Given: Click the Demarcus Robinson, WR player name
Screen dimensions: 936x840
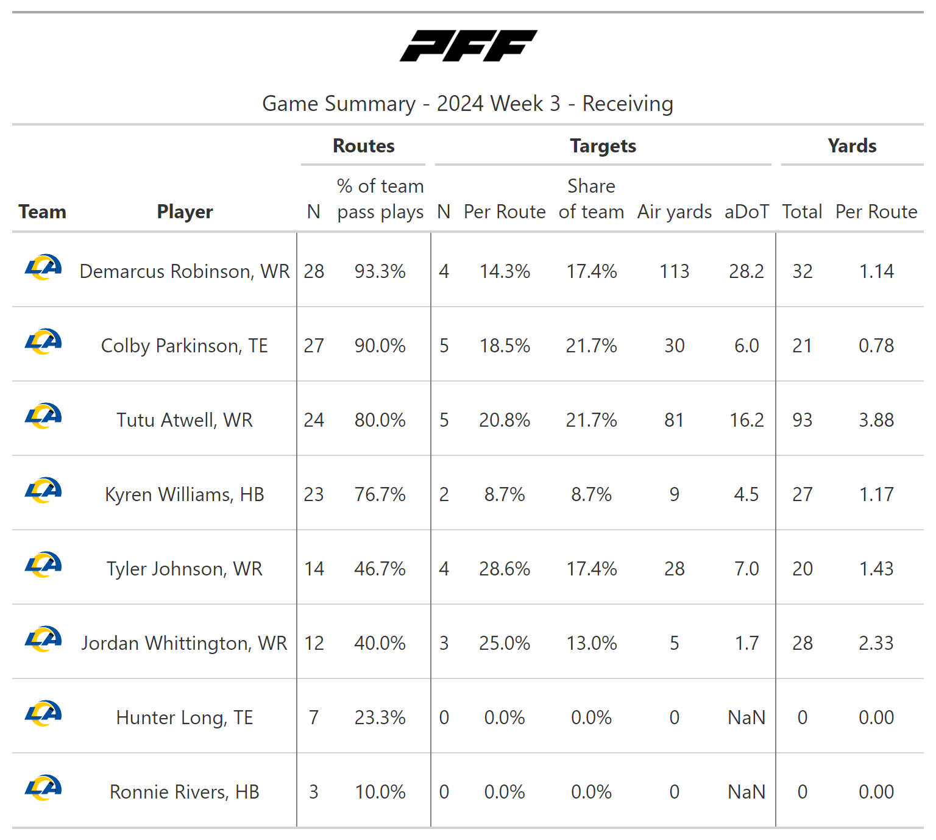Looking at the screenshot, I should pos(185,271).
